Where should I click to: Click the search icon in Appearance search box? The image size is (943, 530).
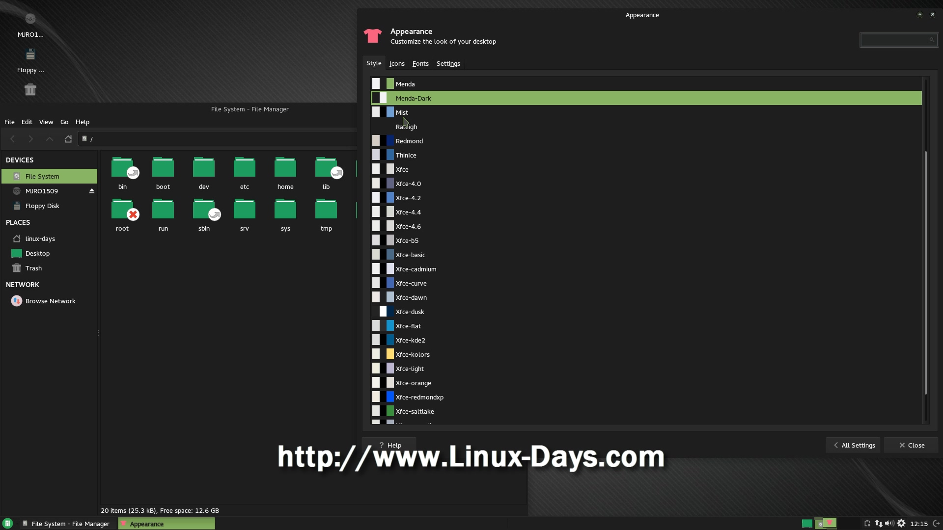pyautogui.click(x=932, y=40)
